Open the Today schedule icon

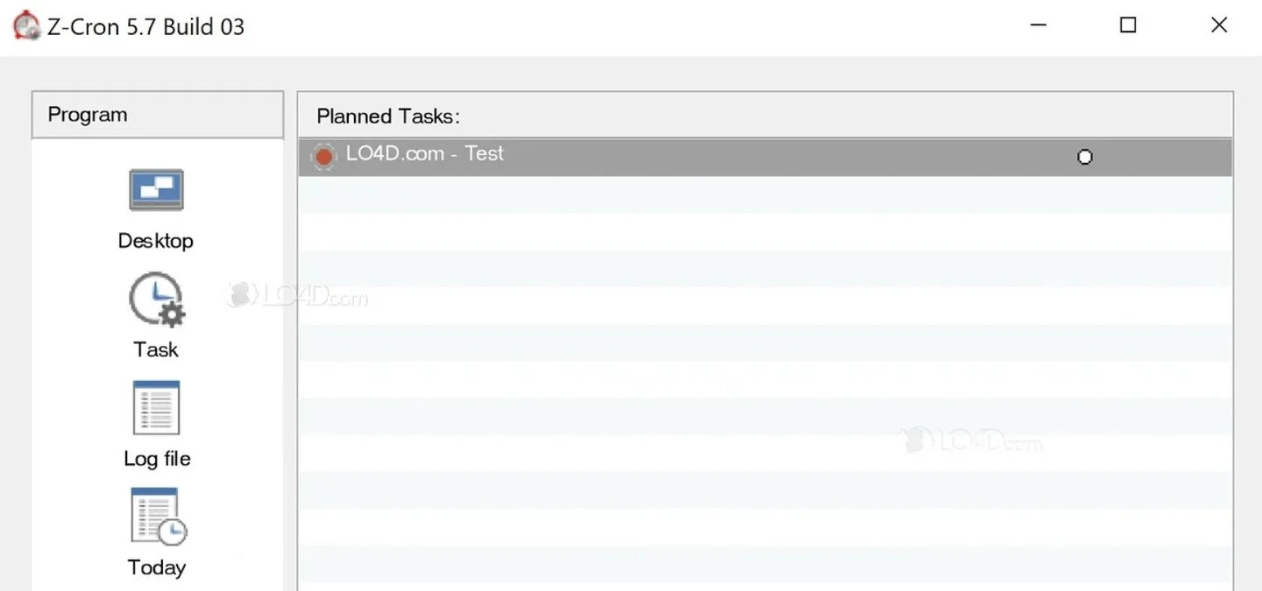point(158,517)
